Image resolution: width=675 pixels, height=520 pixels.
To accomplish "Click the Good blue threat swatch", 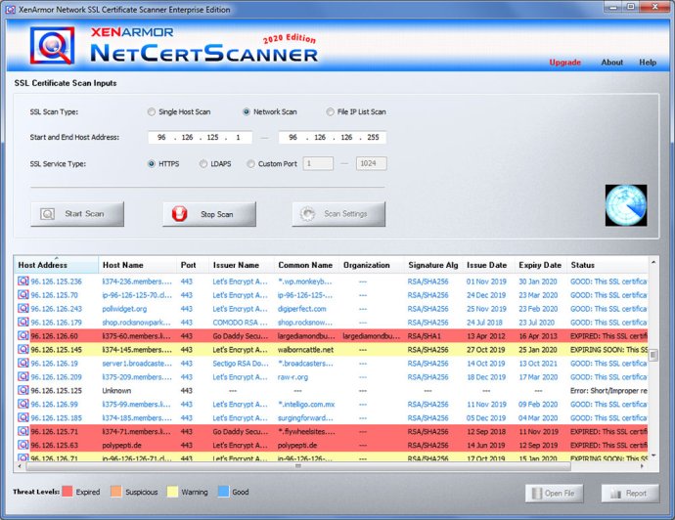I will coord(223,492).
